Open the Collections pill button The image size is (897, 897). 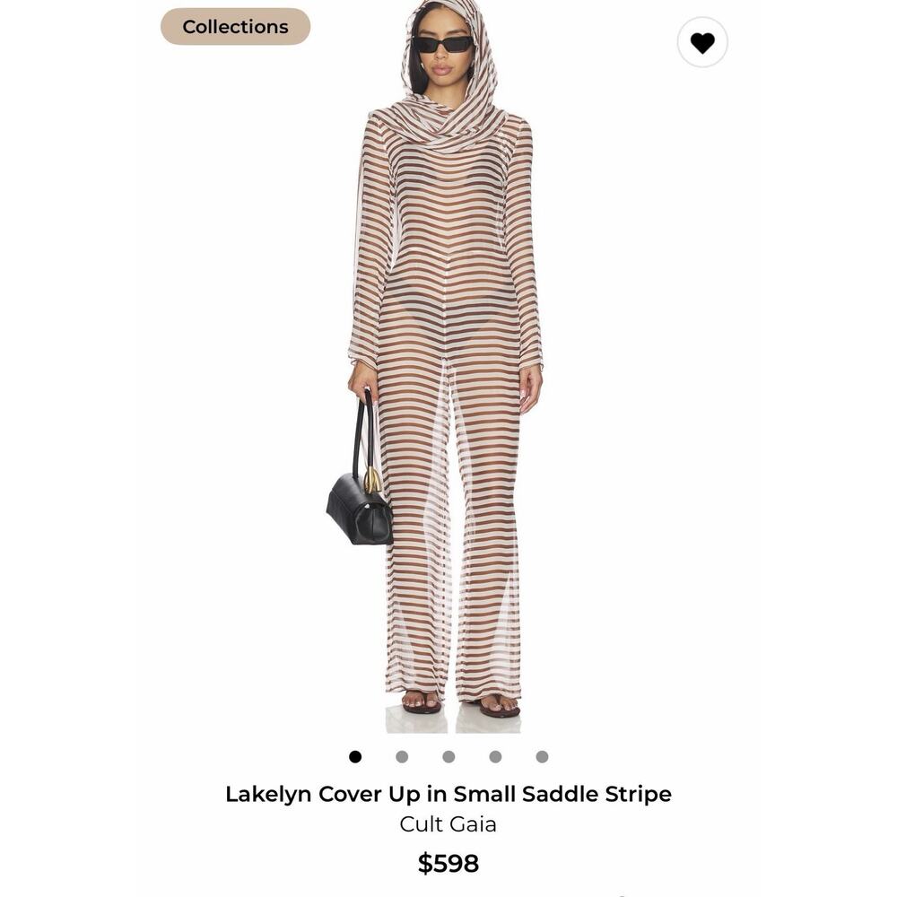tap(235, 26)
